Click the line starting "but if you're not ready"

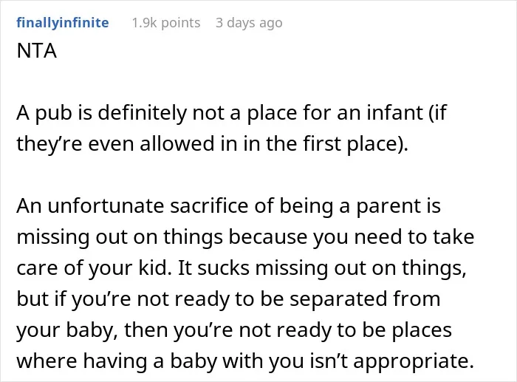228,299
